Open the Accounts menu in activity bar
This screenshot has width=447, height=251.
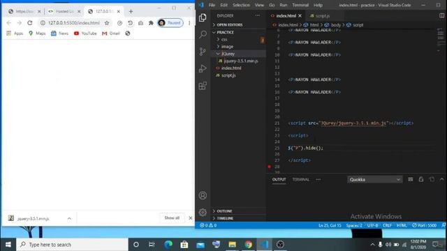[x=203, y=195]
